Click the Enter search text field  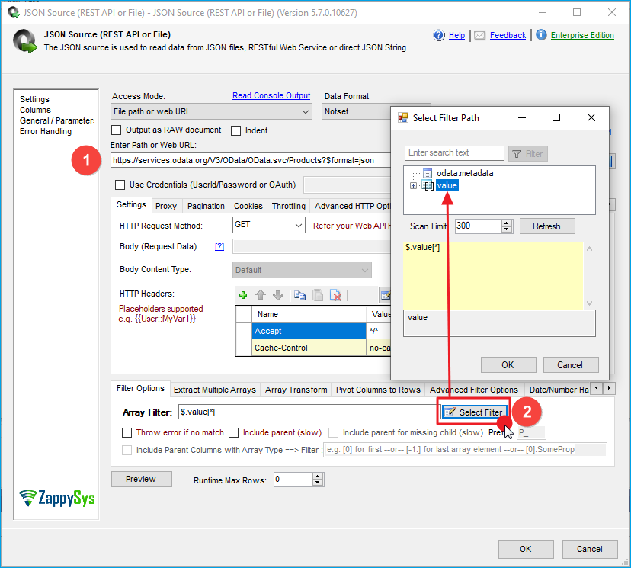[x=454, y=153]
